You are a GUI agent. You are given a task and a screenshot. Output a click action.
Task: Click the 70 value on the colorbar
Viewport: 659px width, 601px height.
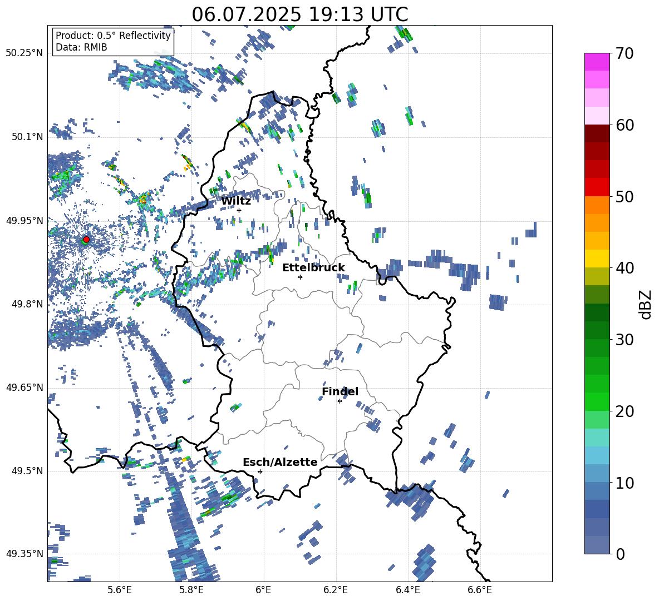click(624, 54)
